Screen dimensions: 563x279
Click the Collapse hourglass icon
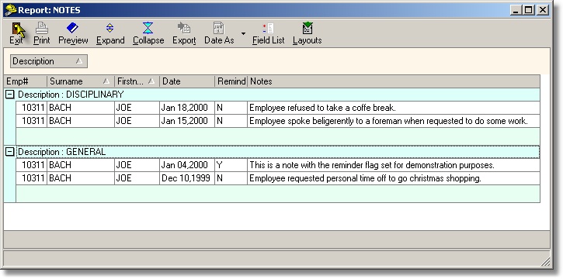(148, 28)
